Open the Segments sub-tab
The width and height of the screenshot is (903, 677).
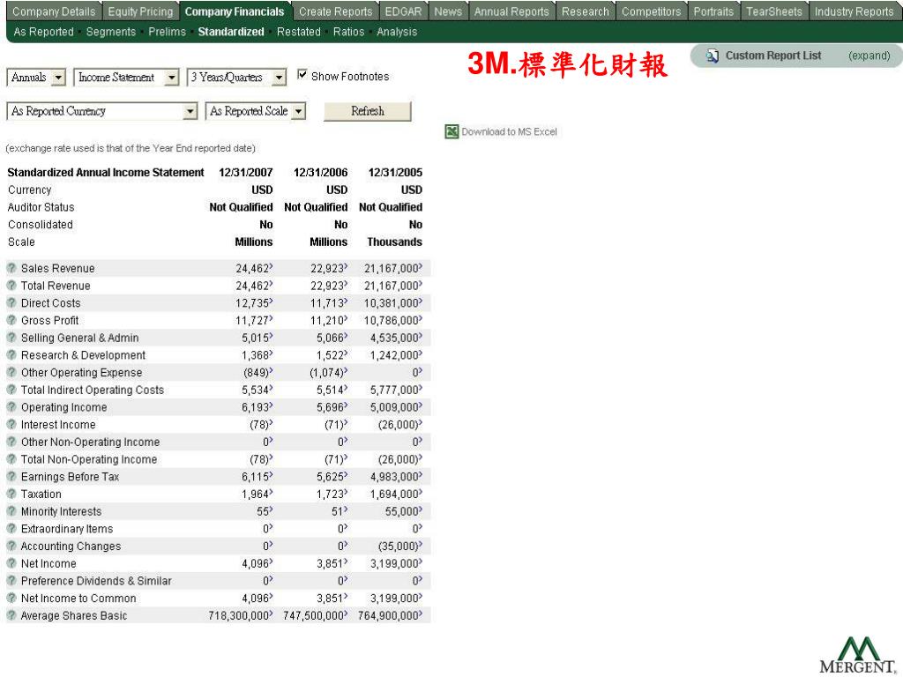click(111, 32)
